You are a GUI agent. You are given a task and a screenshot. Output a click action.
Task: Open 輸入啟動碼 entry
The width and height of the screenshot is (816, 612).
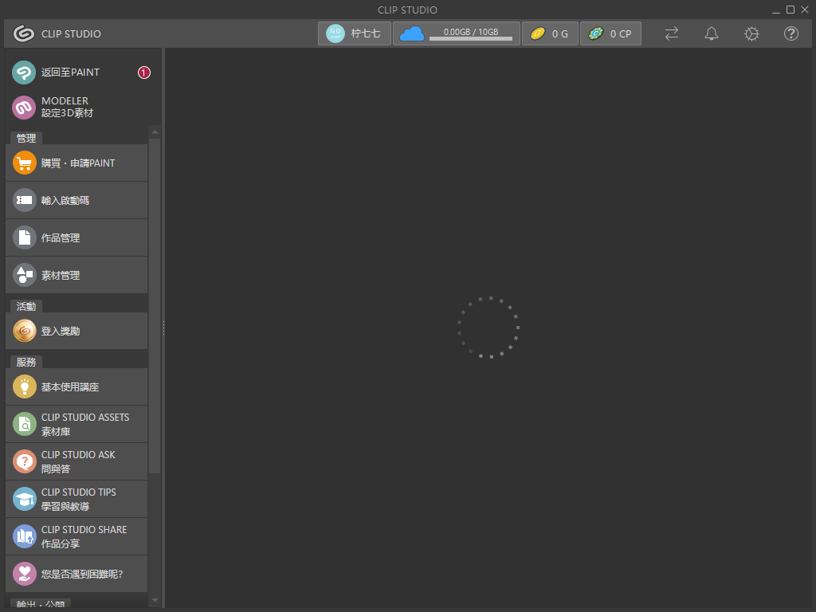point(76,200)
